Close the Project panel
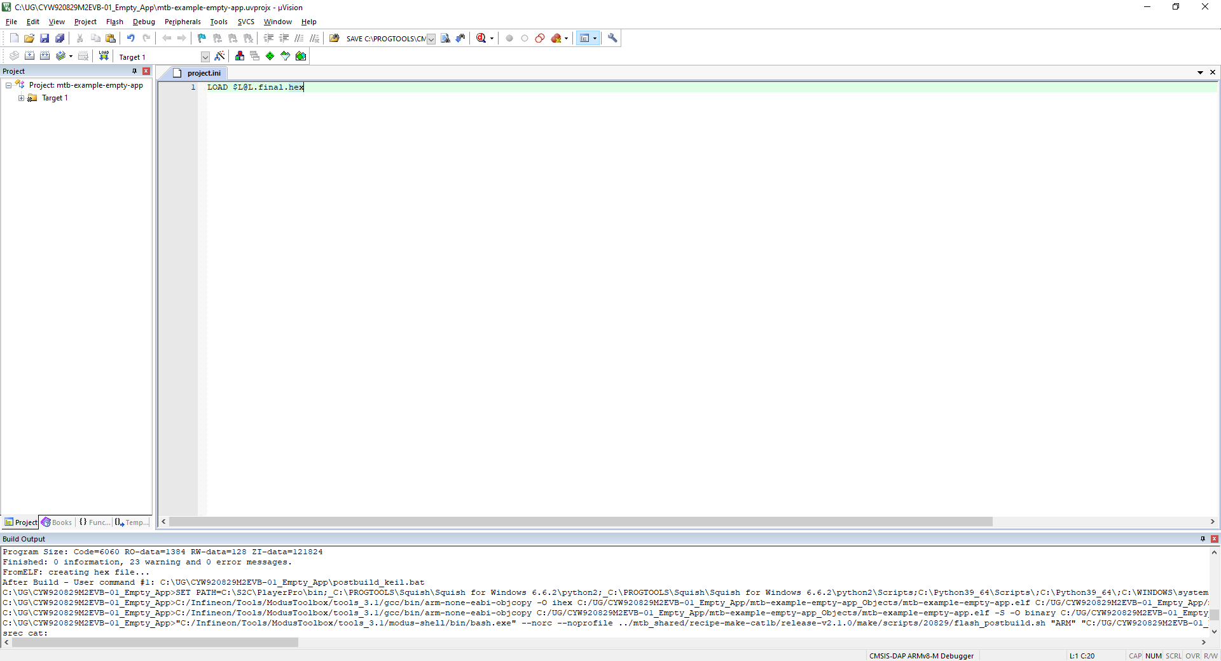 [146, 71]
